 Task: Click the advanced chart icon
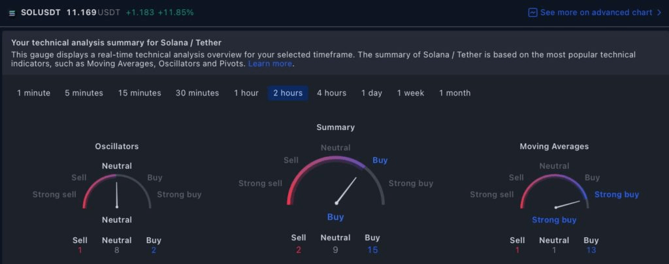click(x=532, y=13)
